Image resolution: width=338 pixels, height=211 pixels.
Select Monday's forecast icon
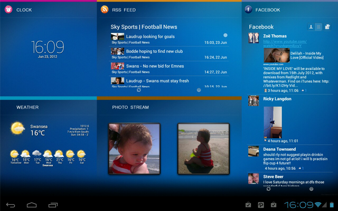(25, 154)
